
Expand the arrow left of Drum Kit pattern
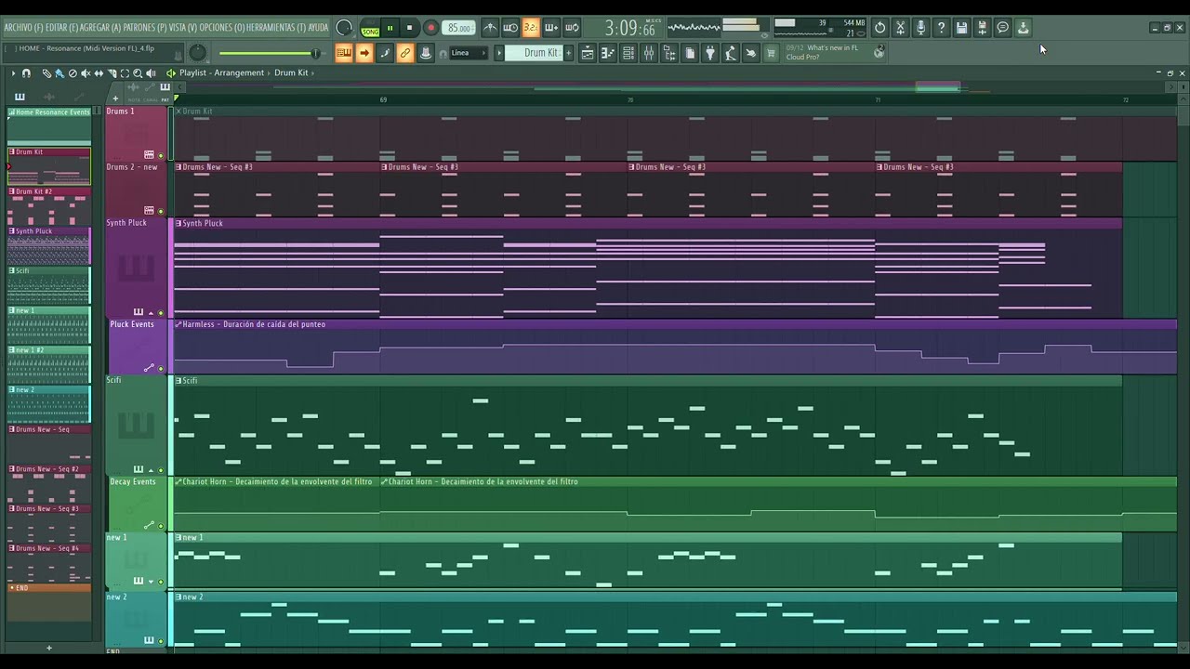point(498,53)
